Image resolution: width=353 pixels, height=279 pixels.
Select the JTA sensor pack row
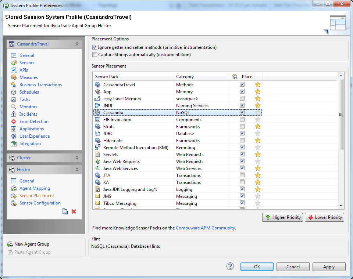coord(177,175)
